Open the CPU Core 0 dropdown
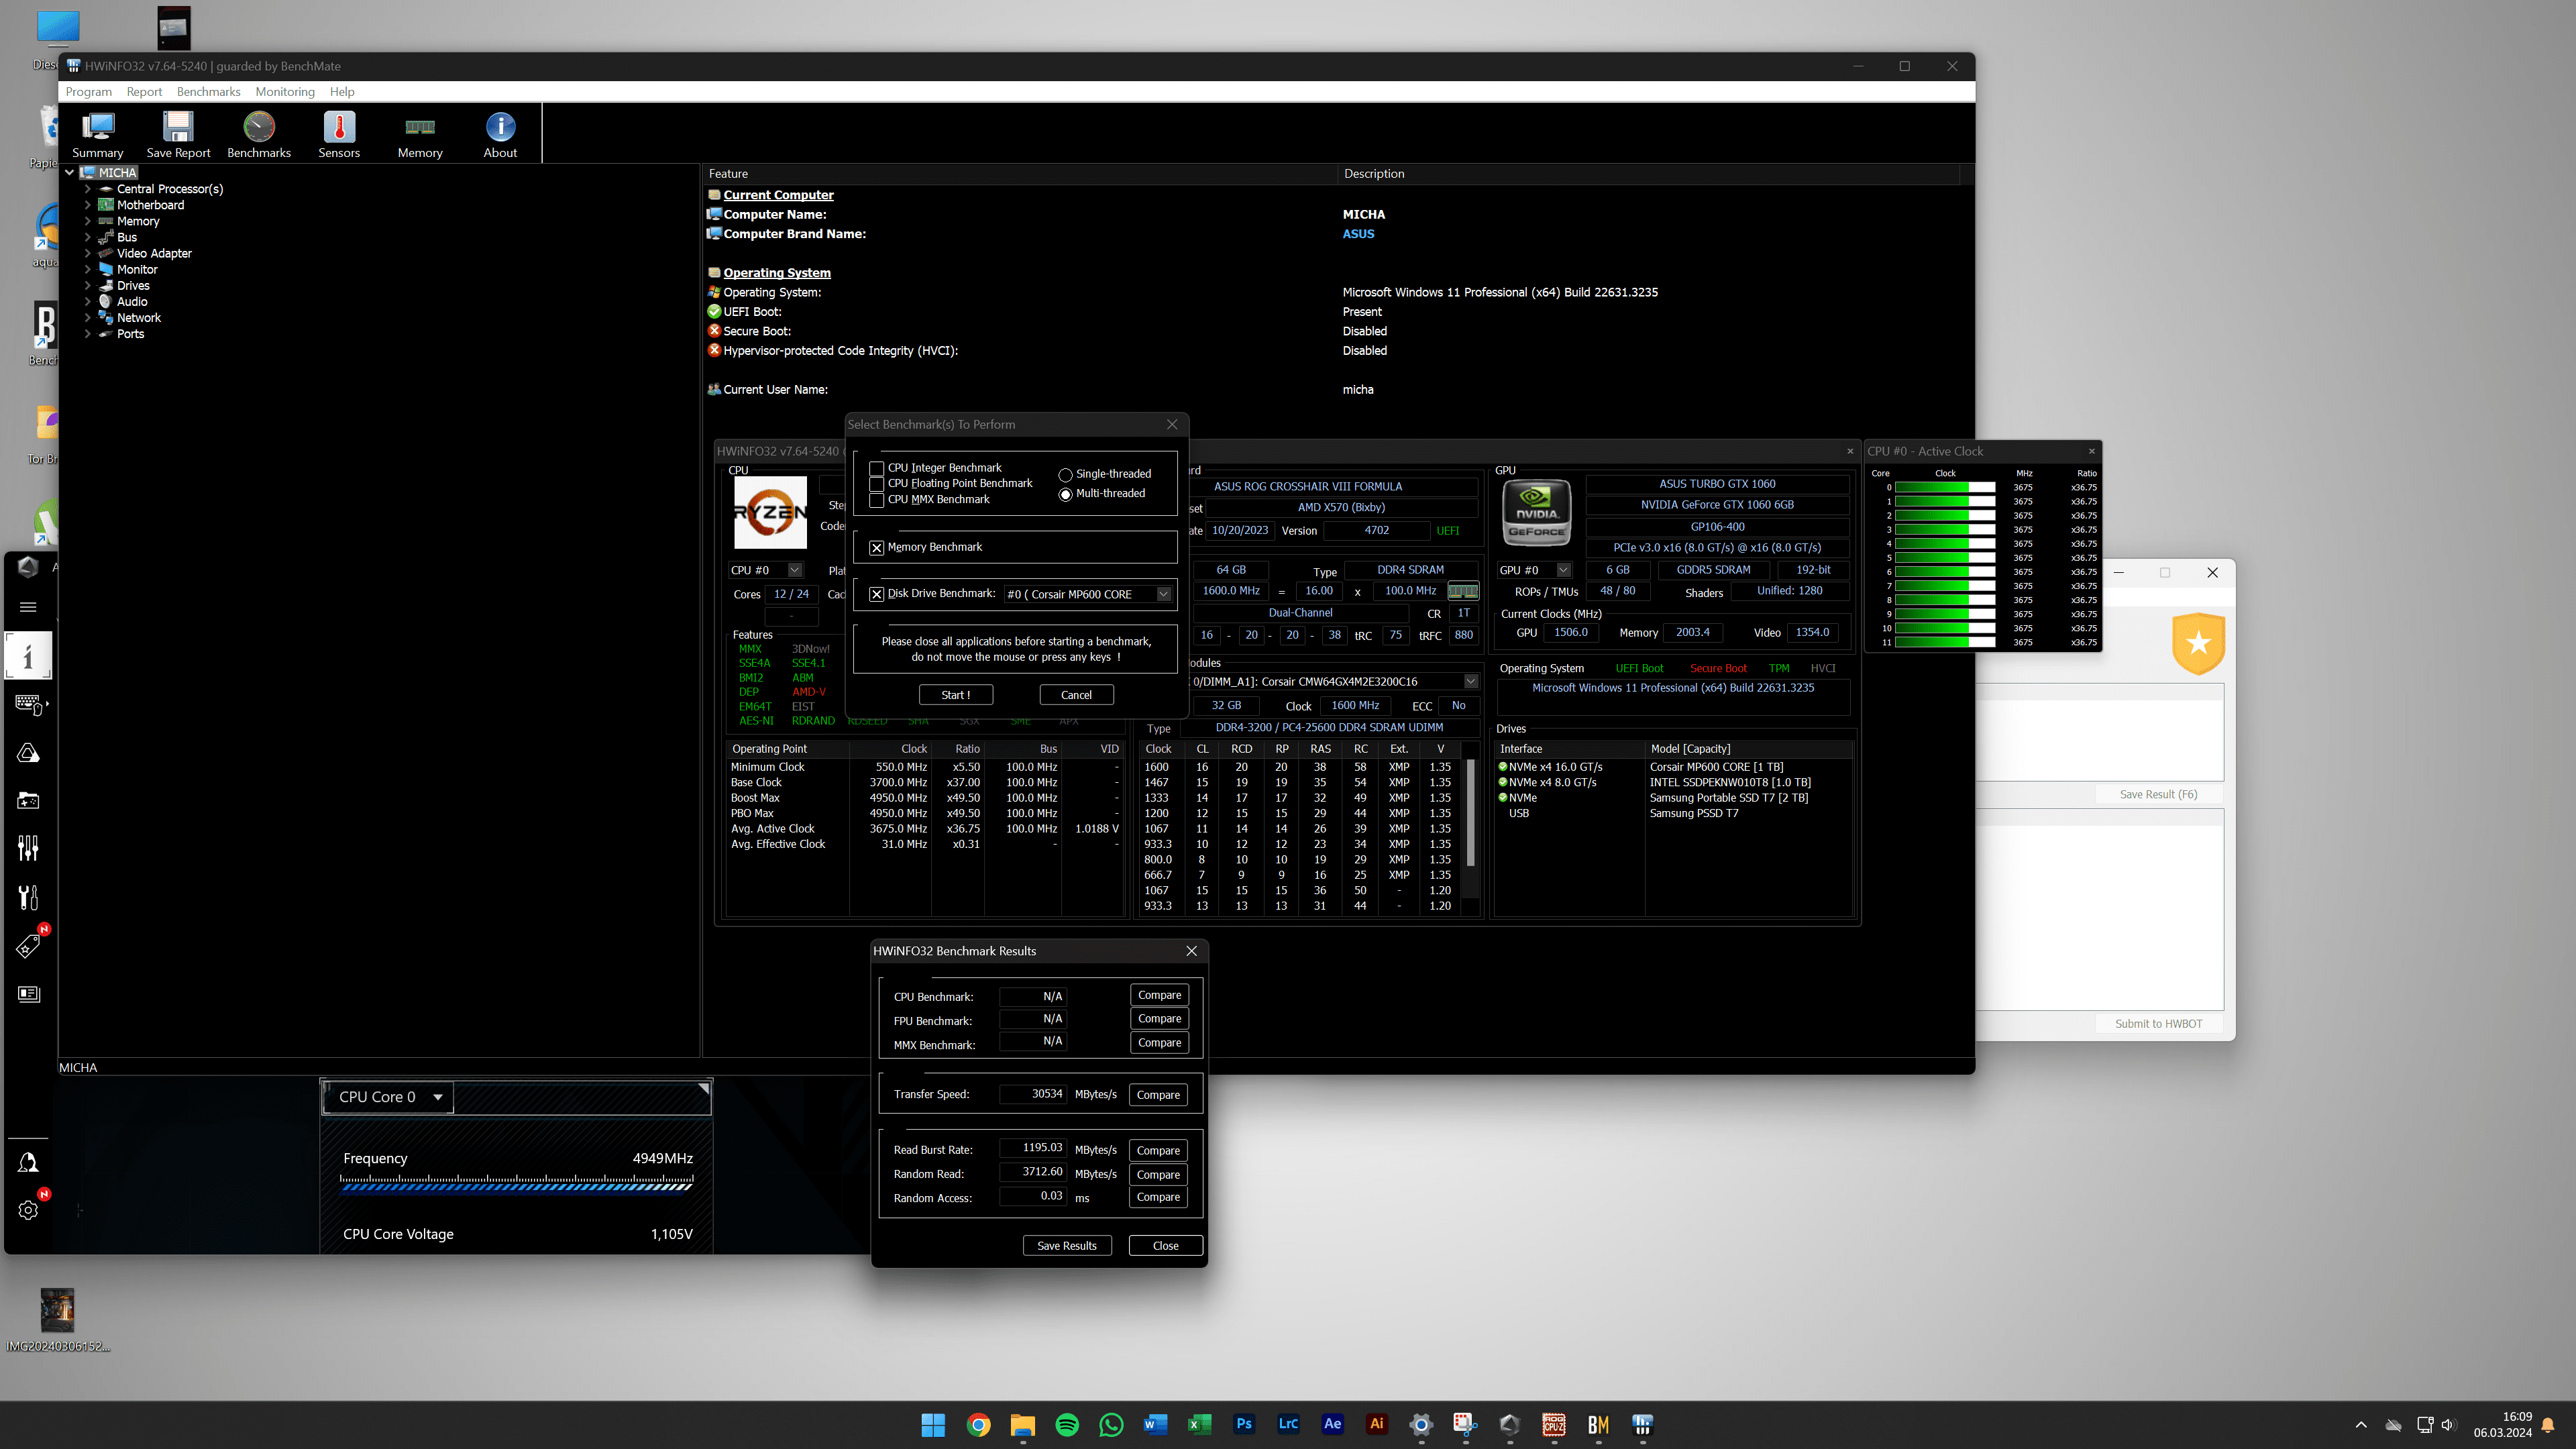 [389, 1097]
